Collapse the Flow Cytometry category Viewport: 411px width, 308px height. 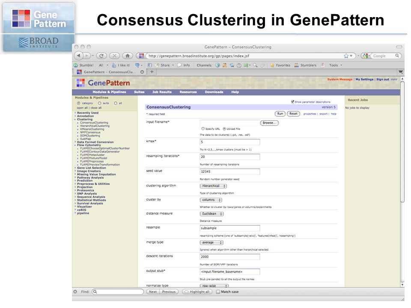pyautogui.click(x=75, y=145)
